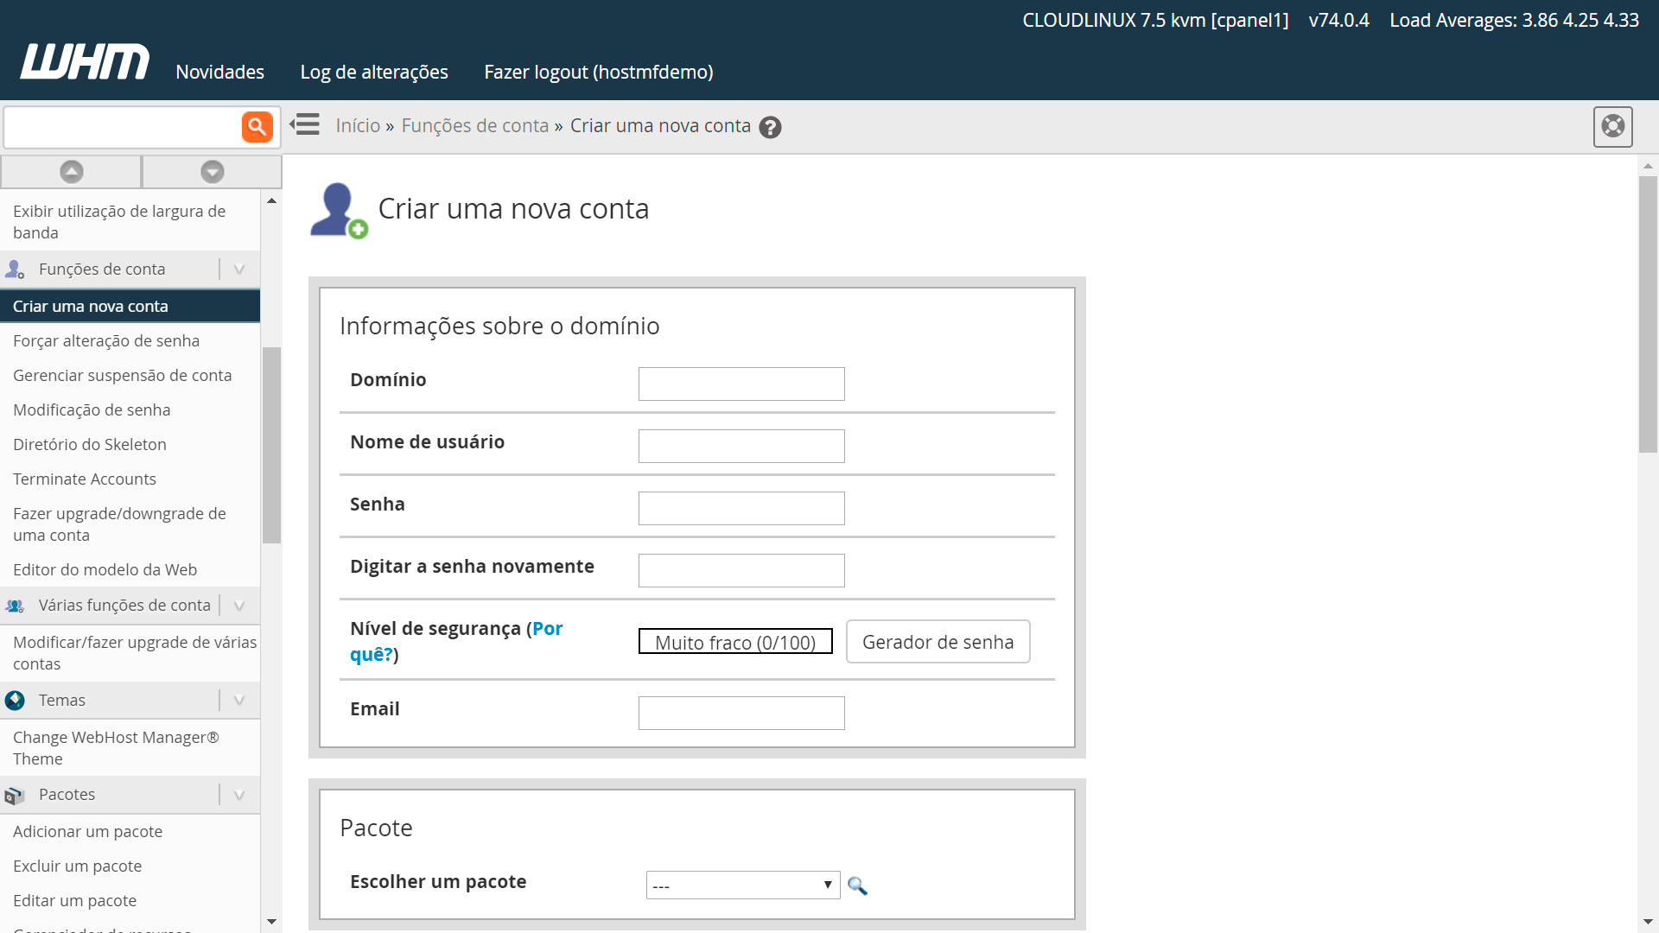The width and height of the screenshot is (1659, 933).
Task: Go to Funções de conta breadcrumb link
Action: [x=475, y=126]
